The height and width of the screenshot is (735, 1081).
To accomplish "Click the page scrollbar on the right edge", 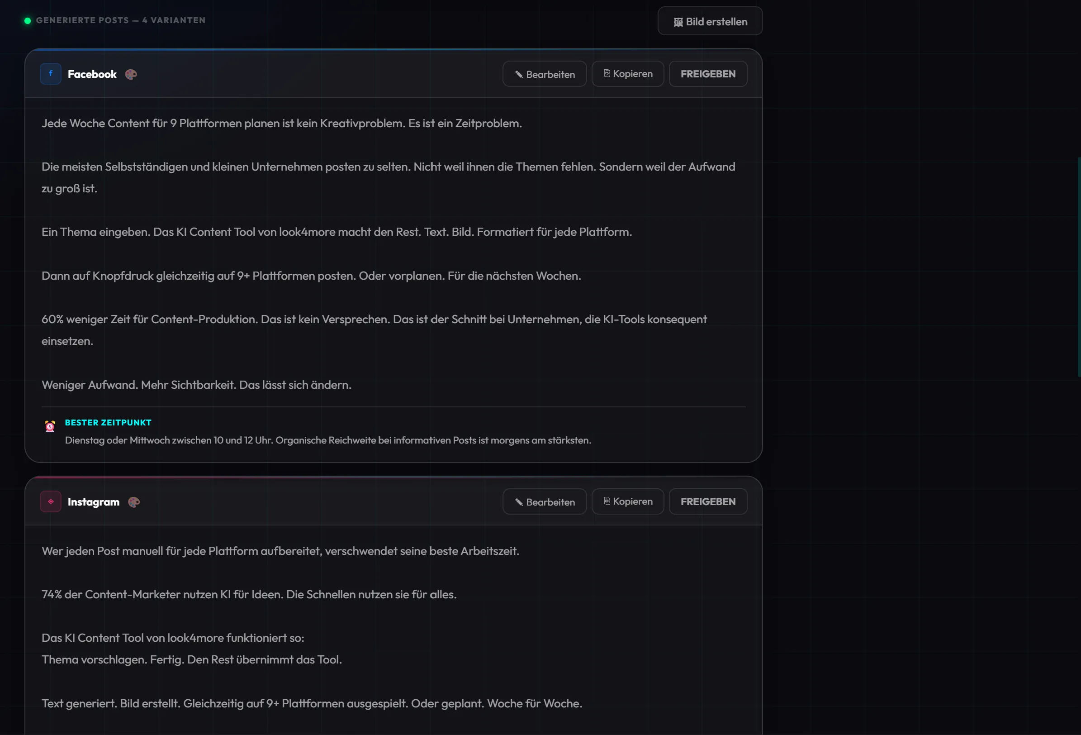I will (1079, 267).
